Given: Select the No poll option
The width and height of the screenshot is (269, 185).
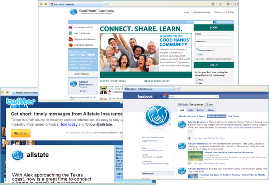Looking at the screenshot, I should pyautogui.click(x=197, y=83).
